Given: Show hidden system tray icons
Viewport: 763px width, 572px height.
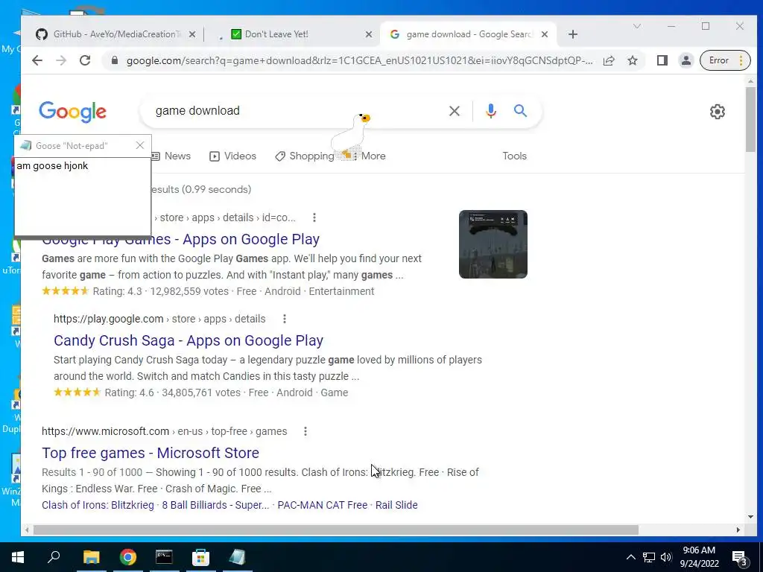Looking at the screenshot, I should pos(630,557).
